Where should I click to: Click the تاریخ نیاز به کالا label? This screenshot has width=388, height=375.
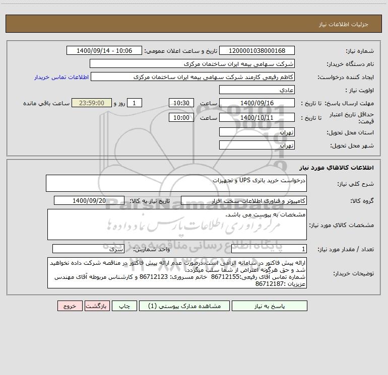pos(150,201)
